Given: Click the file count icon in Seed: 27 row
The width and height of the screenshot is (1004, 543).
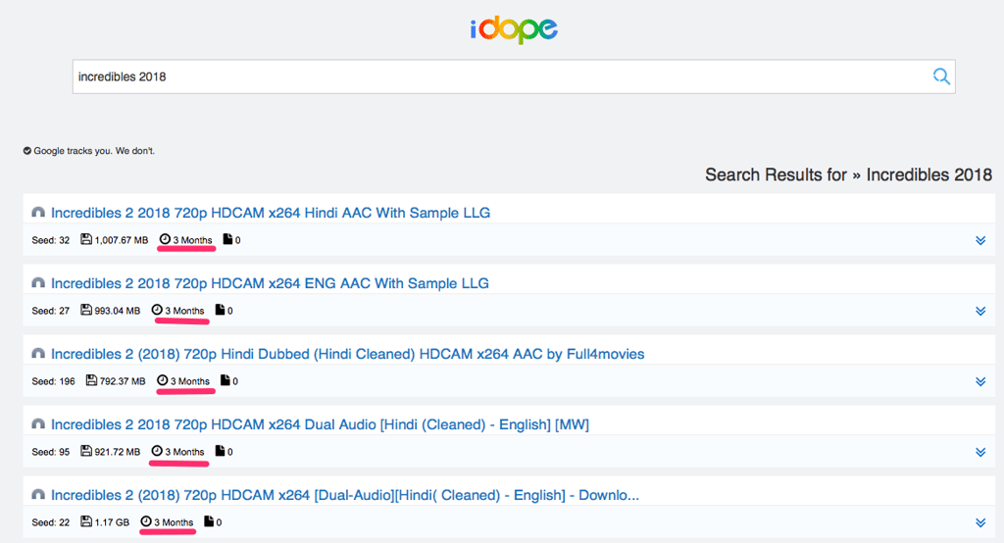Looking at the screenshot, I should (x=220, y=310).
